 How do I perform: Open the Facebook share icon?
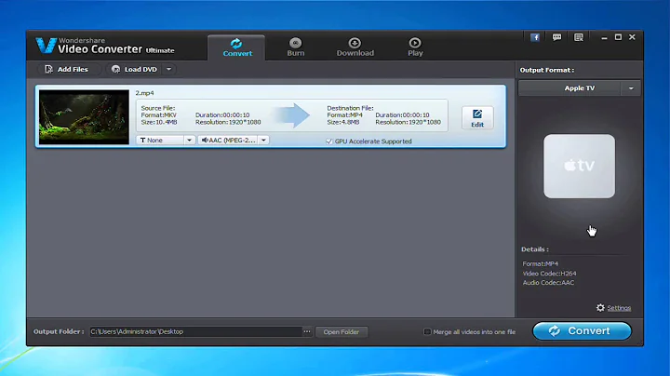(x=534, y=37)
